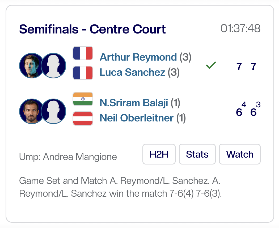Open Luca Sanchez's player profile

point(132,72)
